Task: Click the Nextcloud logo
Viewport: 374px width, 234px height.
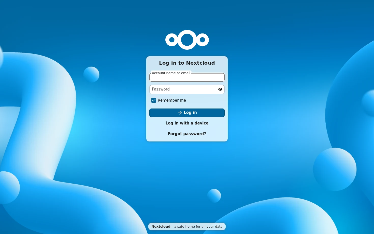Action: 187,40
